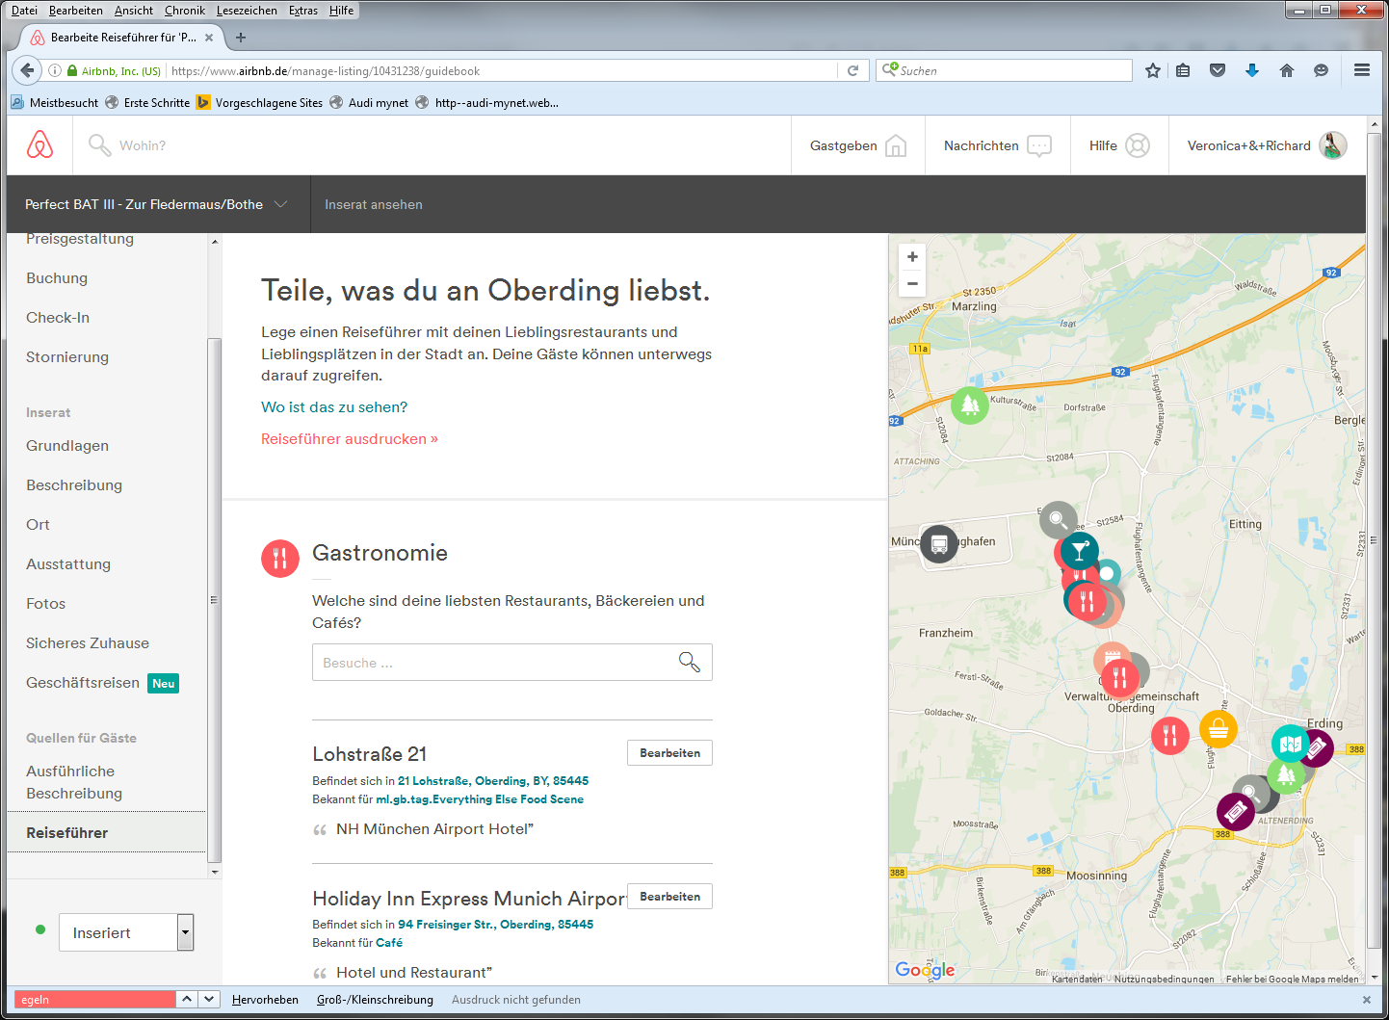Click the Besuche search field

coord(512,662)
